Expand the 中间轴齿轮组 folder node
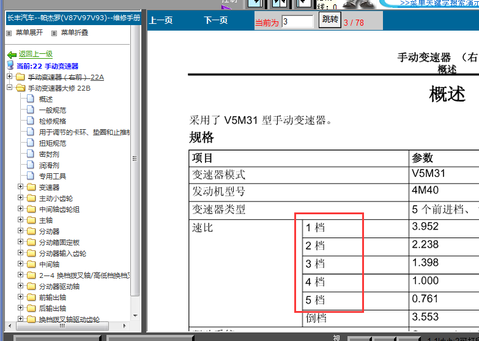Viewport: 479px width, 341px height. pyautogui.click(x=20, y=208)
